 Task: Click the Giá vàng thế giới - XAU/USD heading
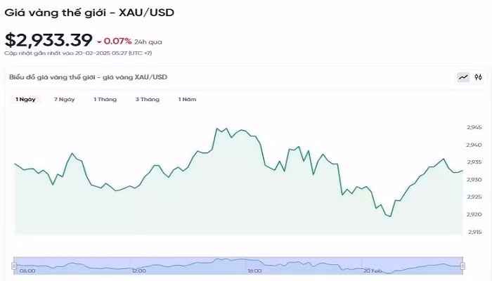coord(89,12)
